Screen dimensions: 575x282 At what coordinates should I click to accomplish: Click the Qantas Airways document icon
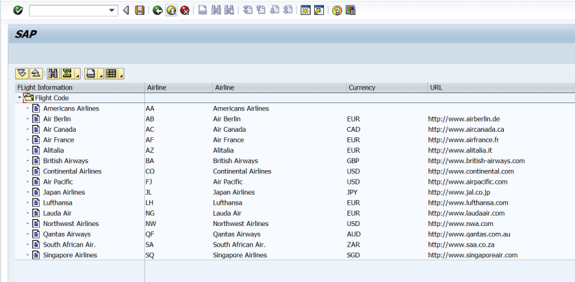pos(36,234)
